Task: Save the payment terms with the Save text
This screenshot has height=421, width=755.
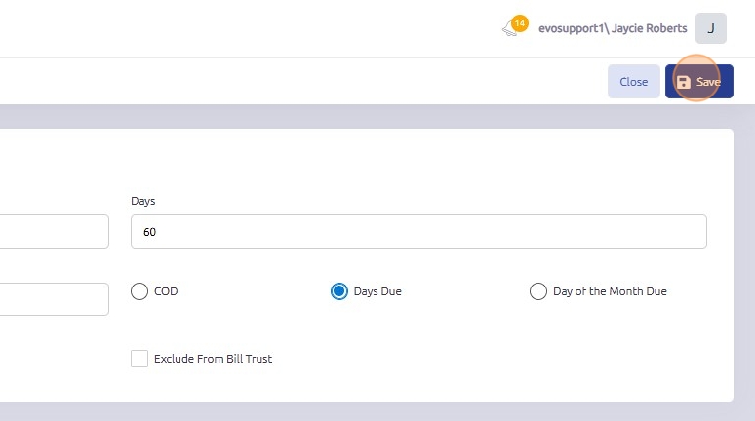Action: pos(708,82)
